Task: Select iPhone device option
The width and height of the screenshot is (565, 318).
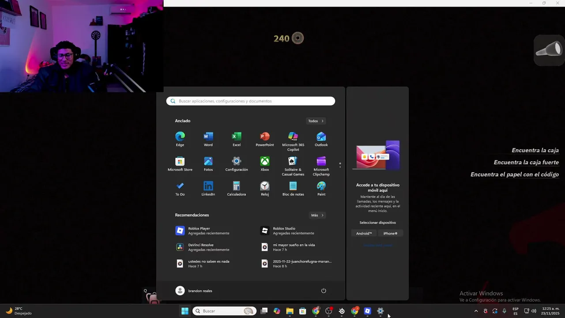Action: (x=390, y=233)
